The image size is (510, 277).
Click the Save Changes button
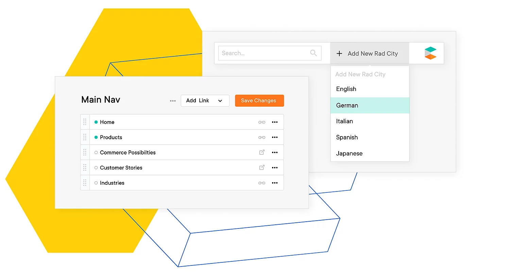(x=259, y=100)
